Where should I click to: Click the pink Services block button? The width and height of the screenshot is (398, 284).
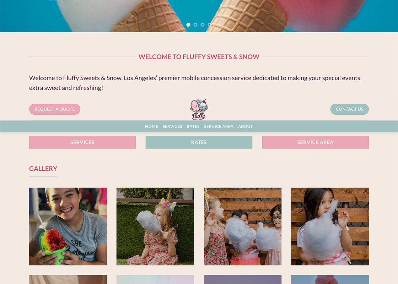(x=82, y=142)
